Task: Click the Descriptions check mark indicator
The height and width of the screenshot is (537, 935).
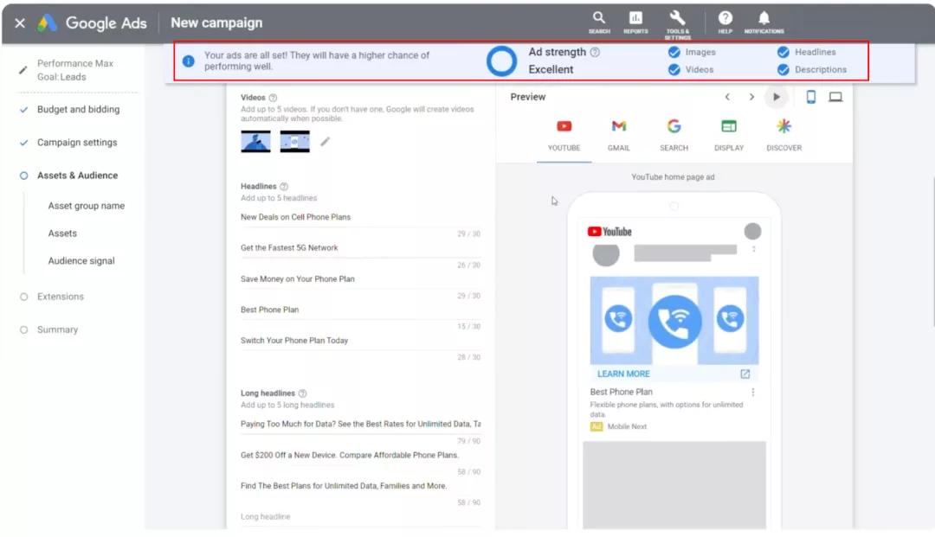Action: (x=783, y=70)
